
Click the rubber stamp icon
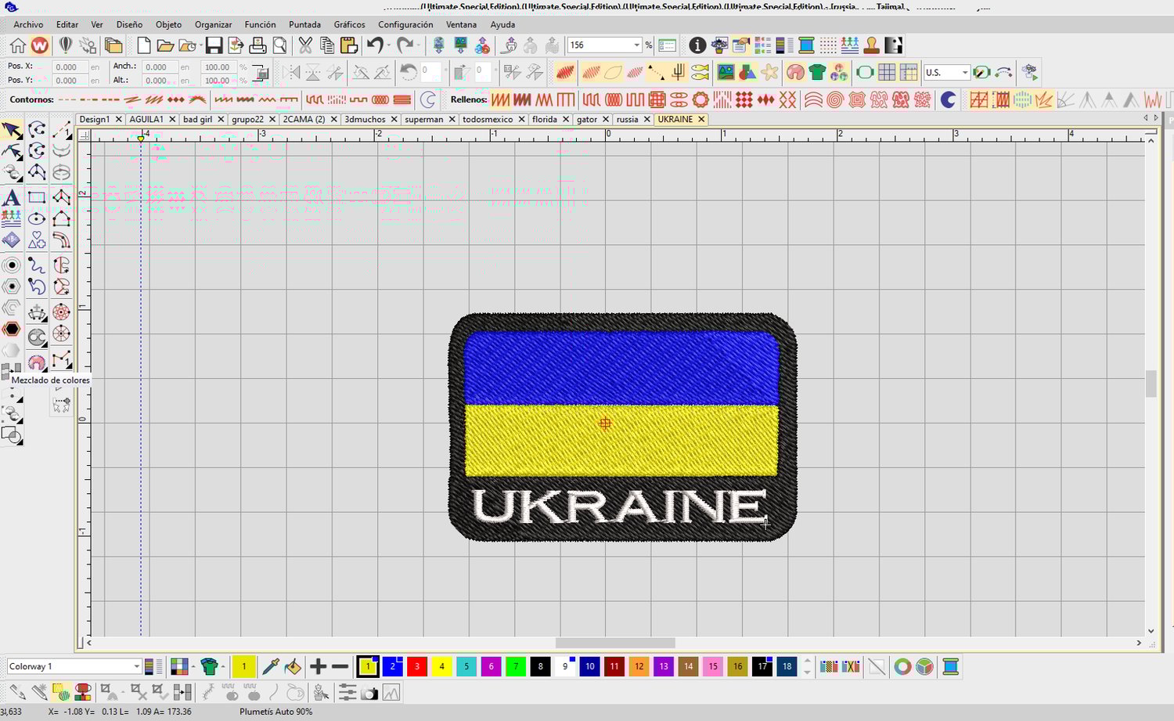871,45
